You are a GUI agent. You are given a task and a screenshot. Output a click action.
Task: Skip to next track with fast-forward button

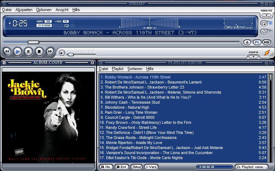pyautogui.click(x=50, y=51)
